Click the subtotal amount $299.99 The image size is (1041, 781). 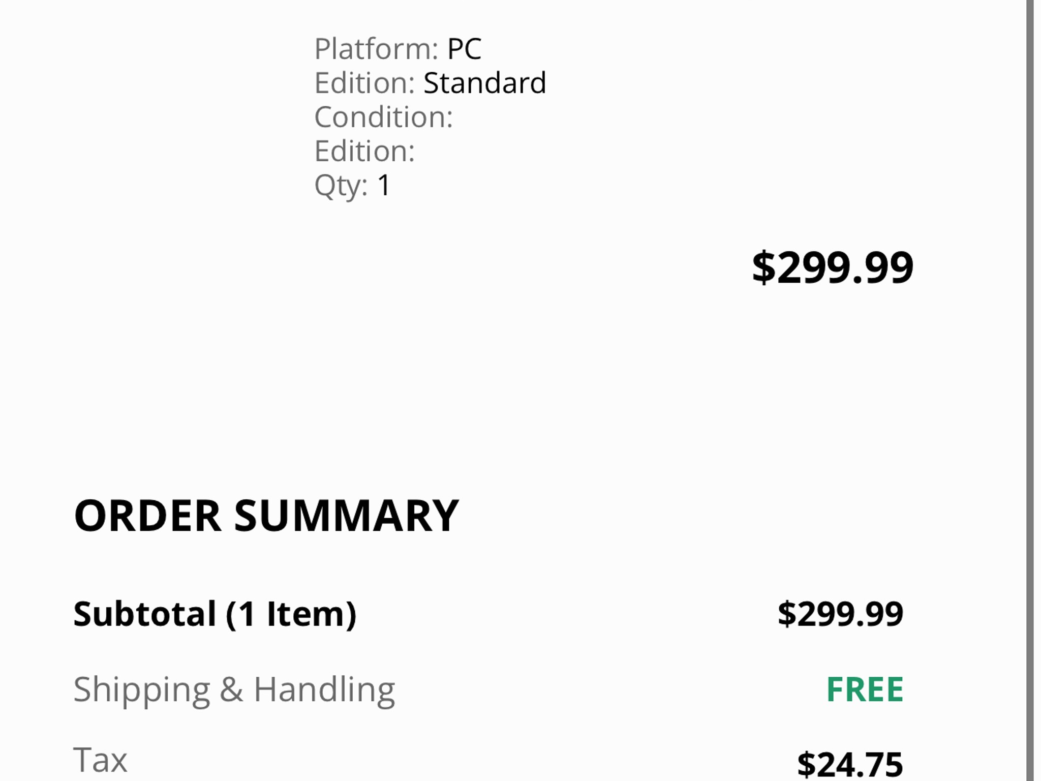(x=840, y=614)
